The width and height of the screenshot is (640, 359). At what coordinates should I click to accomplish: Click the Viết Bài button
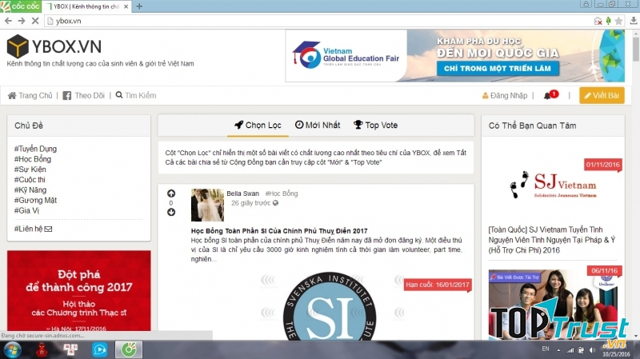[x=602, y=95]
